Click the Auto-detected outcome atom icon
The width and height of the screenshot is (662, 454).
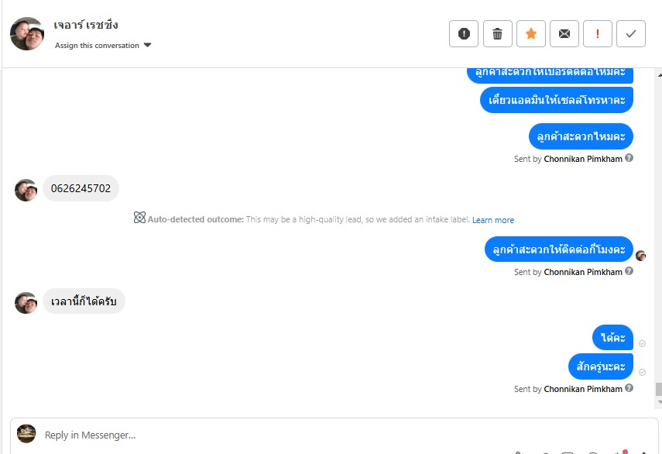(x=139, y=219)
